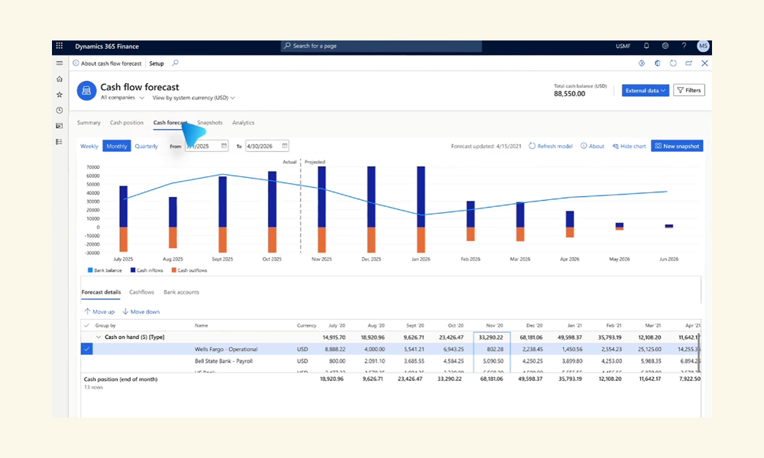
Task: Click About cash flow forecast
Action: (x=107, y=63)
